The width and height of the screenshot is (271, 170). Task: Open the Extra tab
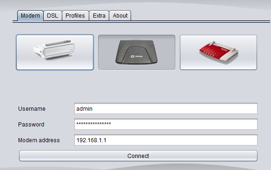coord(99,16)
